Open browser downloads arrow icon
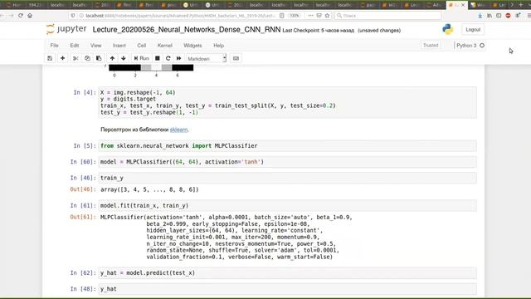531x299 pixels. (x=480, y=16)
